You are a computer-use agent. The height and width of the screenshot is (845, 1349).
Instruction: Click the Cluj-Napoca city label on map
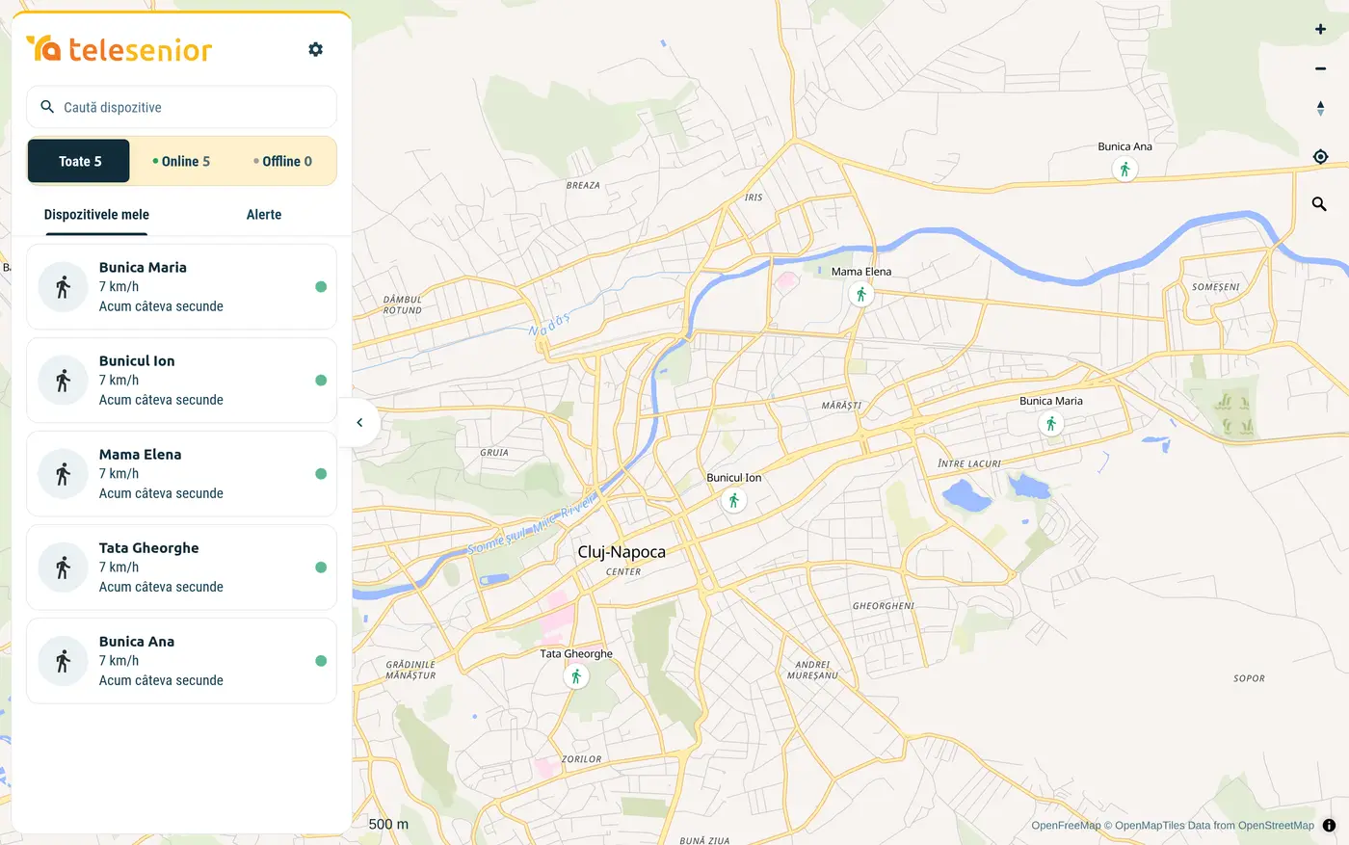point(622,552)
